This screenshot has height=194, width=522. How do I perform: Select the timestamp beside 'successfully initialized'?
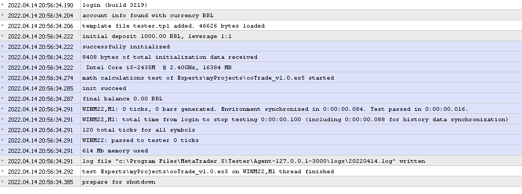41,47
